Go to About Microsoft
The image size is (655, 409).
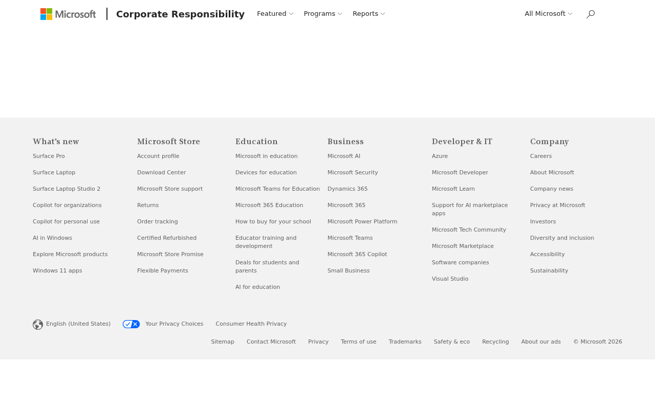point(552,173)
